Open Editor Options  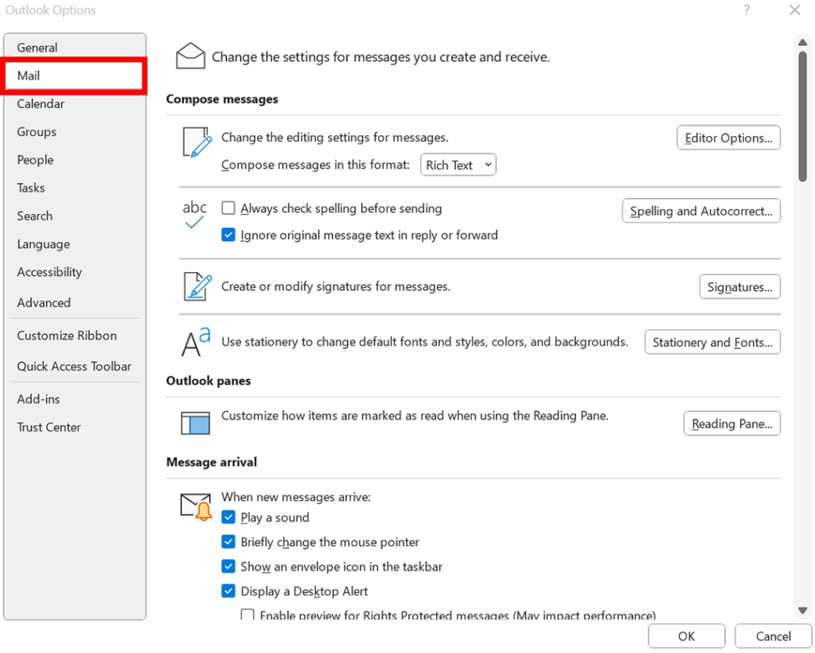(727, 137)
